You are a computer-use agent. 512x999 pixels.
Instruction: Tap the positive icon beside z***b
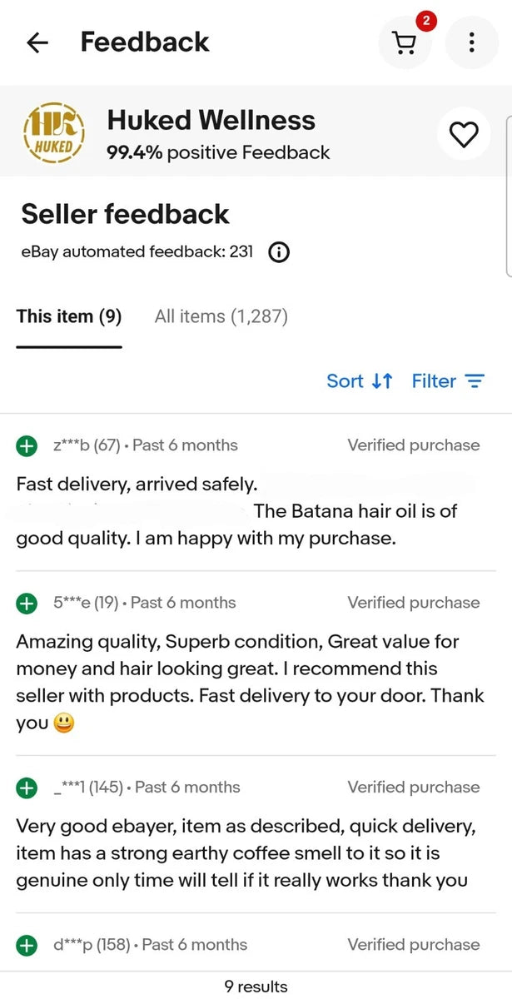tap(27, 446)
